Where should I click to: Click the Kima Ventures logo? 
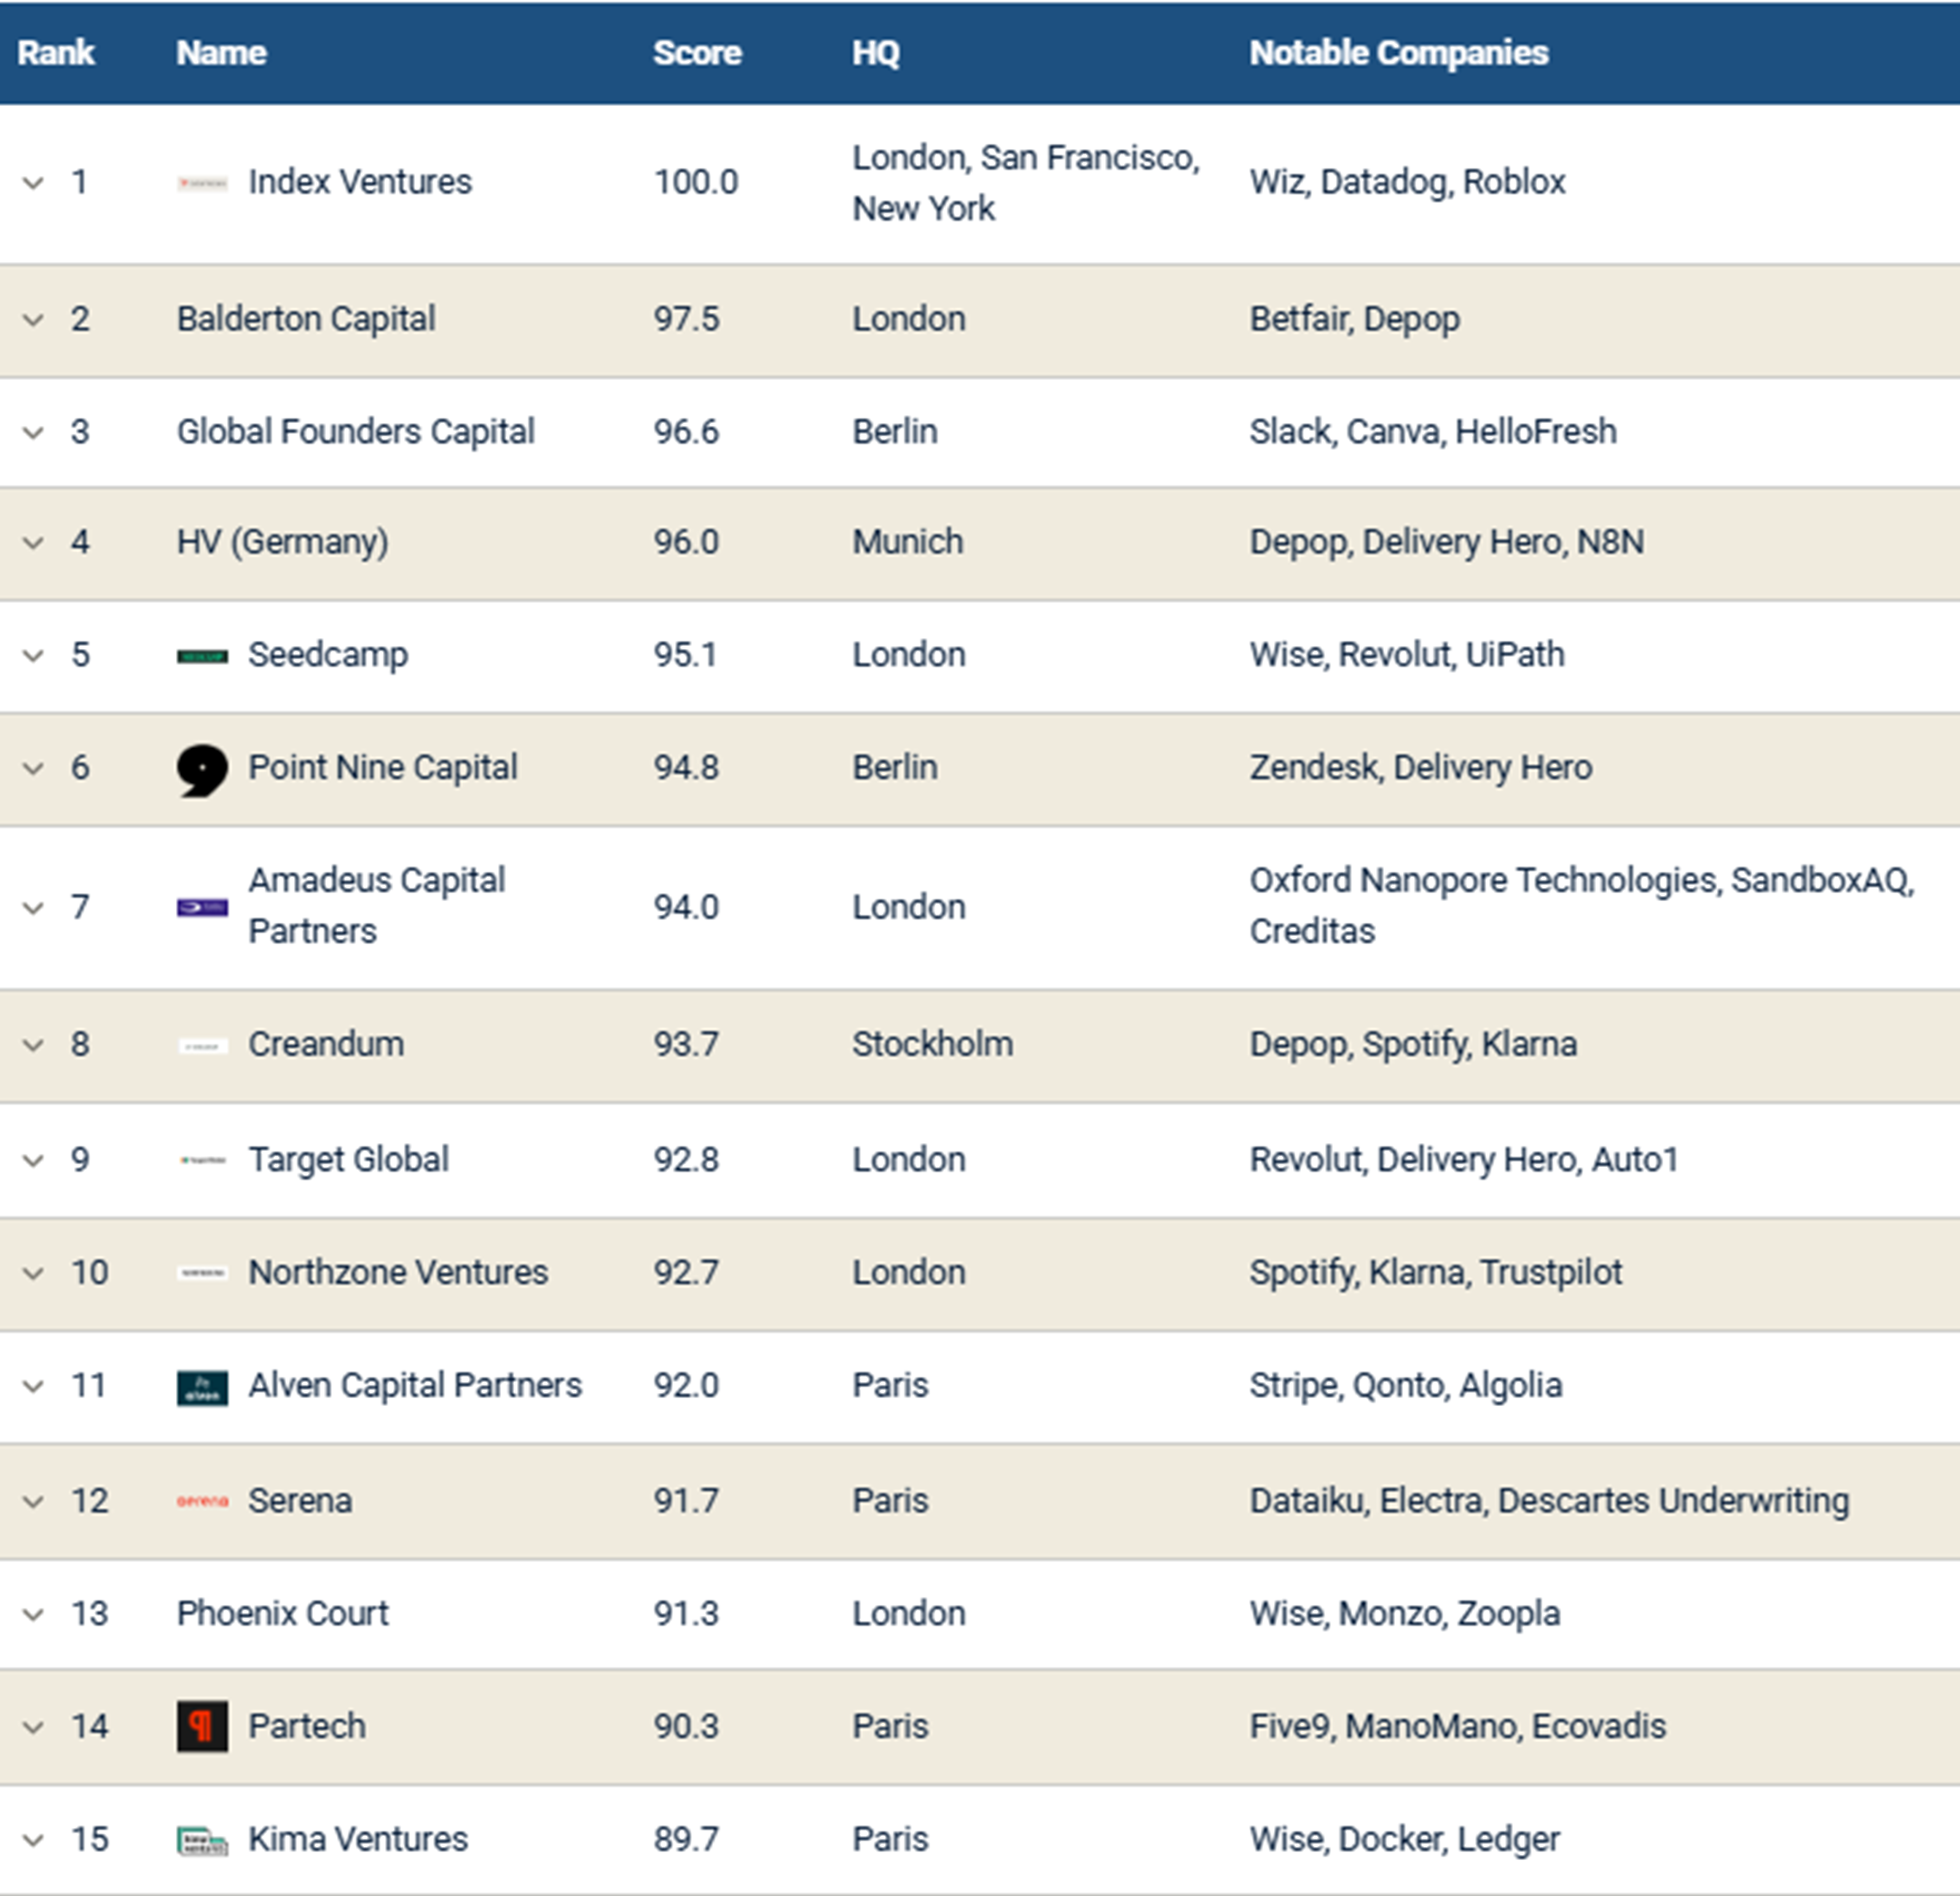tap(202, 1841)
